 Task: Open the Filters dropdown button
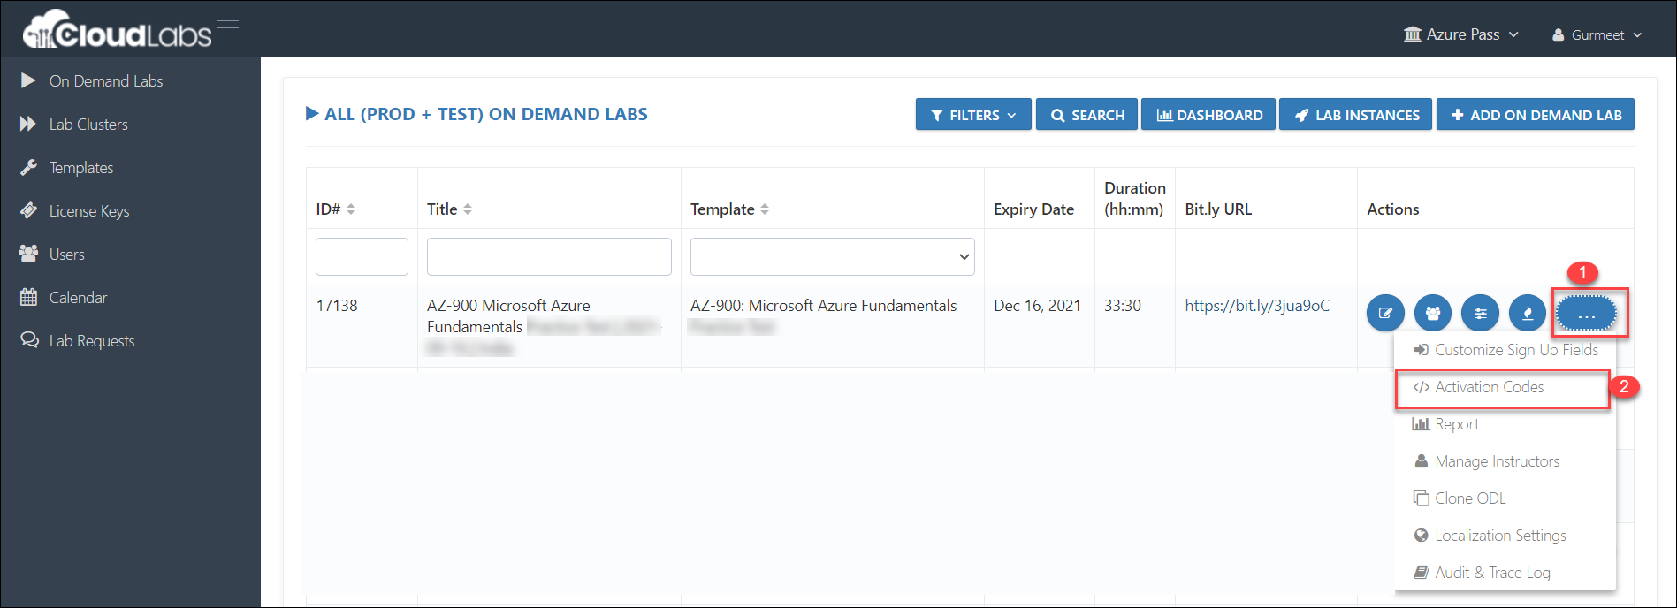coord(973,115)
